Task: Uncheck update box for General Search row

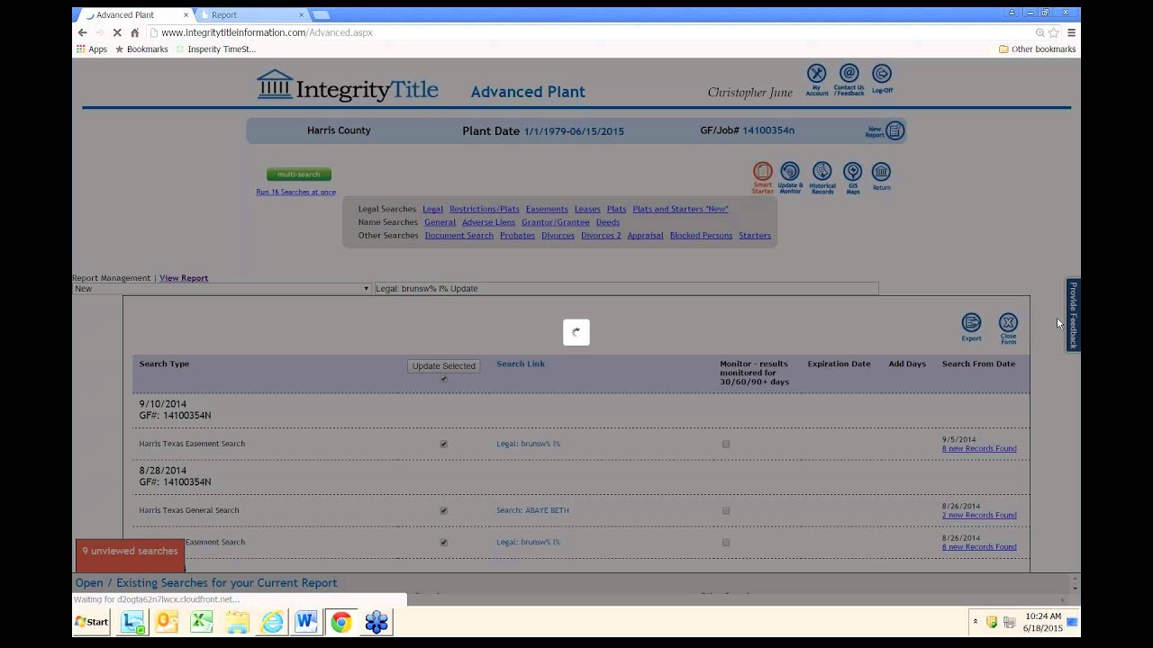Action: [x=443, y=510]
